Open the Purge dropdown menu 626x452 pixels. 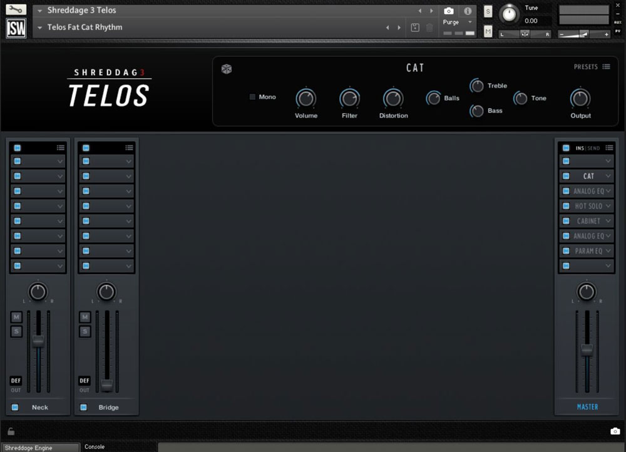pyautogui.click(x=470, y=22)
